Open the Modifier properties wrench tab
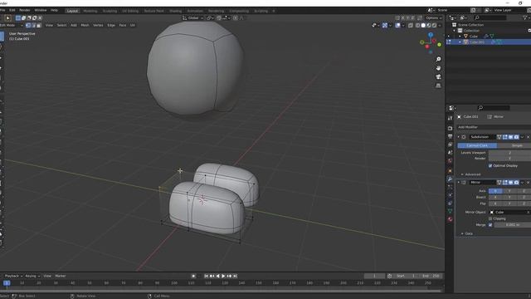 450,179
